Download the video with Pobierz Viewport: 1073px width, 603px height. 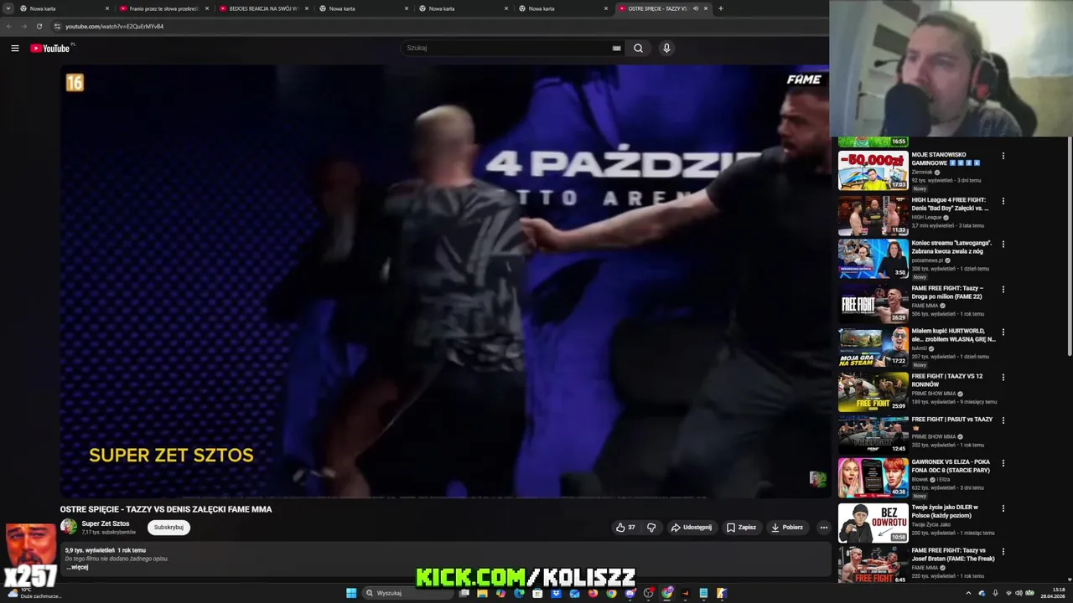coord(787,528)
